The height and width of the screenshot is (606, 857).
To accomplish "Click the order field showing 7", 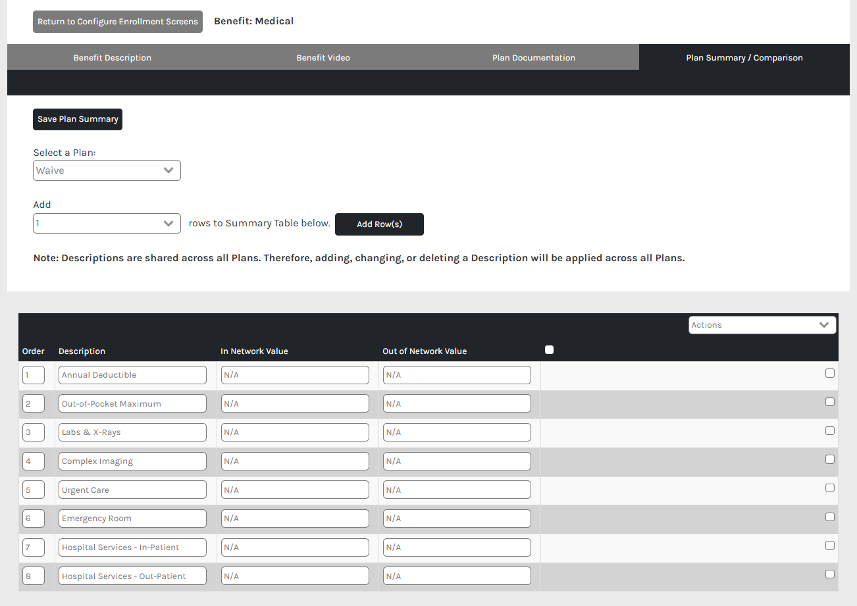I will (x=34, y=547).
